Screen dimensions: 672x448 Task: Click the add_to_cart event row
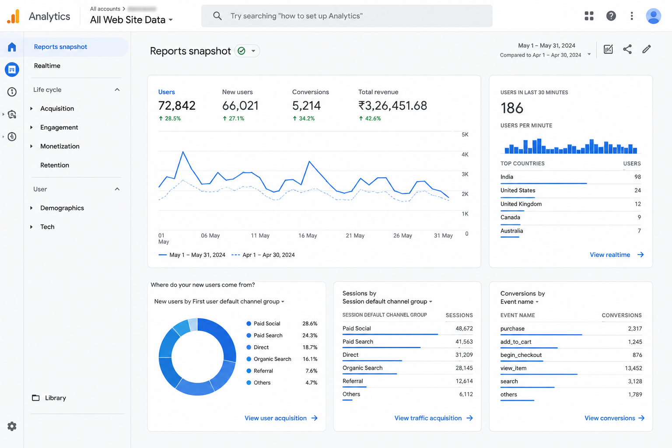click(x=571, y=342)
